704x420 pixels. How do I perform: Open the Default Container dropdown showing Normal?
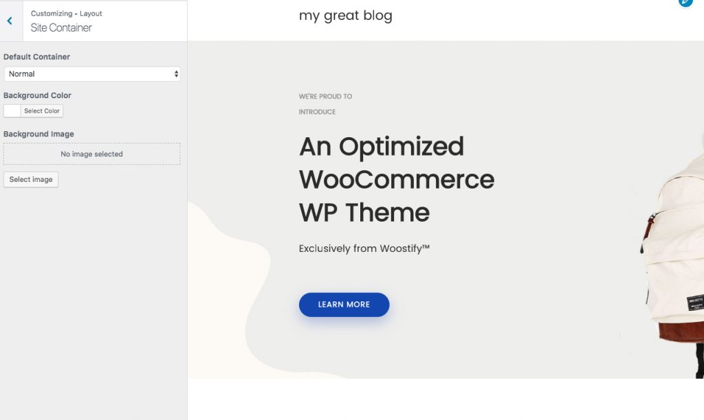91,74
